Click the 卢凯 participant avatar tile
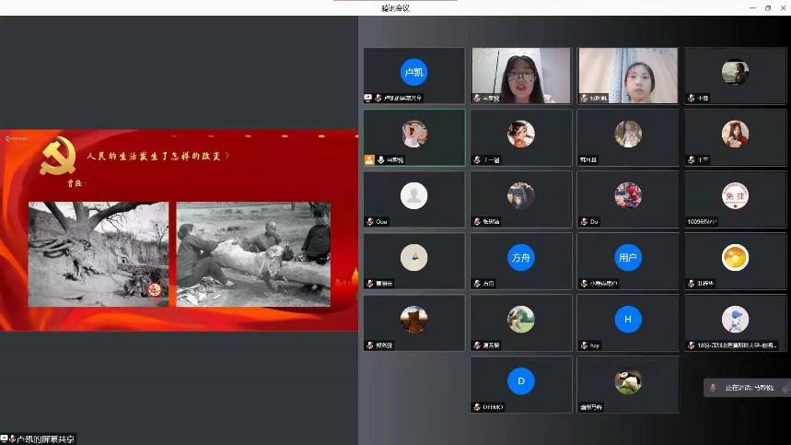This screenshot has width=791, height=445. pyautogui.click(x=413, y=72)
